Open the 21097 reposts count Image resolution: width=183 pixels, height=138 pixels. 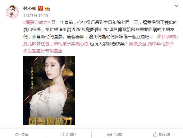pyautogui.click(x=71, y=135)
